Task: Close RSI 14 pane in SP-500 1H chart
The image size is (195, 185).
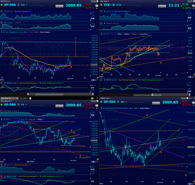Action: (1, 165)
